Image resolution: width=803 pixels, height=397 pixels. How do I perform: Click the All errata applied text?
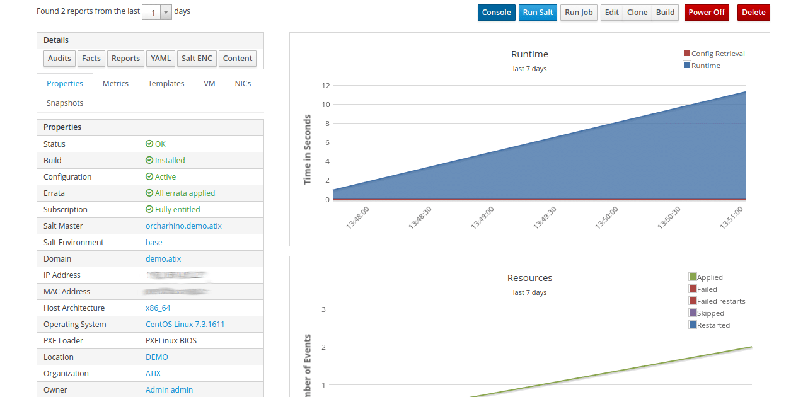(x=185, y=193)
